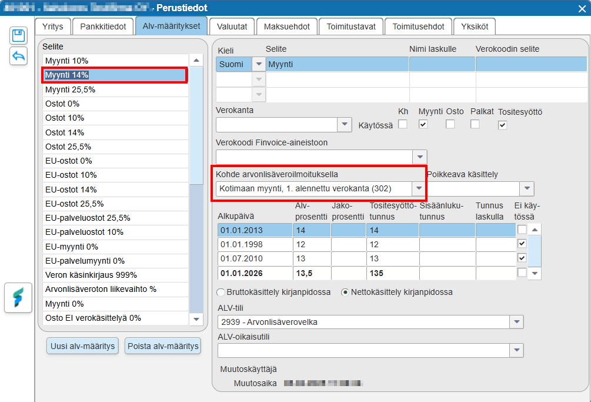The height and width of the screenshot is (402, 591).
Task: Select EU-myynti 0% entry
Action: click(x=115, y=247)
